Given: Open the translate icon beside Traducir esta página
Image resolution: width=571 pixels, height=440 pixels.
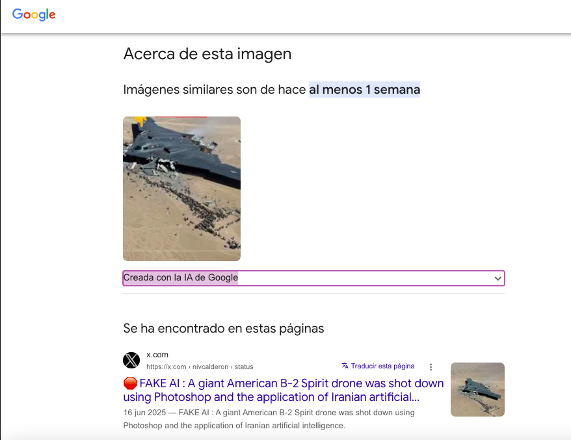Looking at the screenshot, I should pyautogui.click(x=345, y=366).
